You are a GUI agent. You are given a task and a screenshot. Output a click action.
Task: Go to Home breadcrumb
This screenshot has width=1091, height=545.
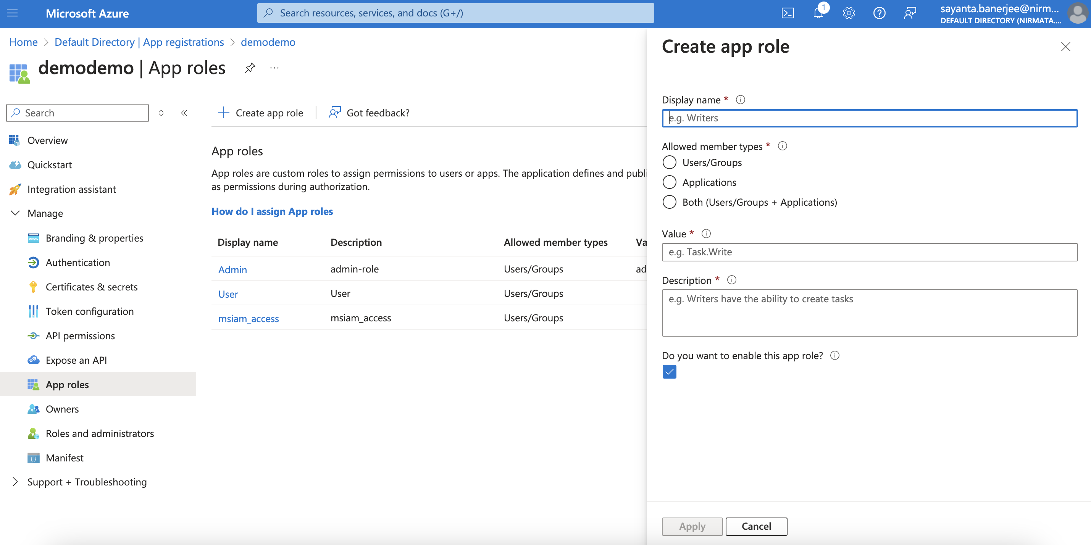point(23,42)
